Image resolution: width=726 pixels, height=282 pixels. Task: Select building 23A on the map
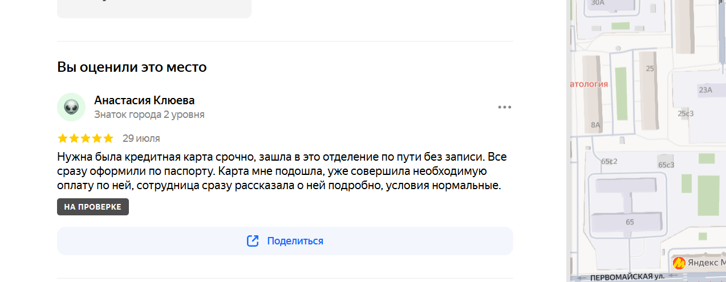click(705, 90)
